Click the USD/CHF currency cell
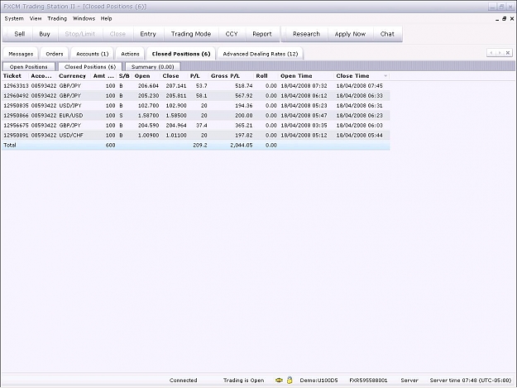517x388 pixels. tap(71, 135)
